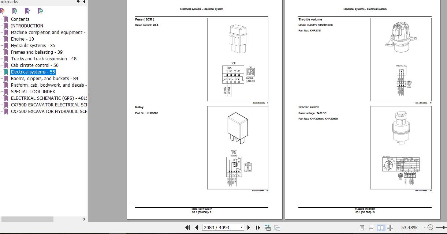This screenshot has height=234, width=447.
Task: Switch to single page view mode
Action: tap(362, 228)
